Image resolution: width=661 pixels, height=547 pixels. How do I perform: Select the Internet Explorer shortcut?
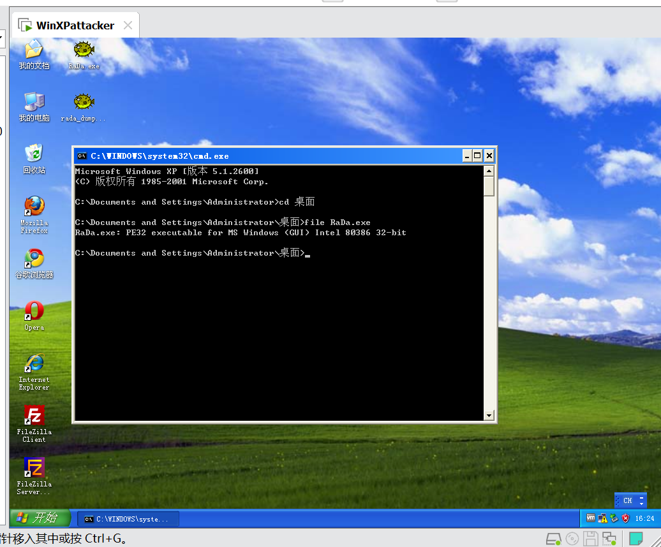pos(34,372)
